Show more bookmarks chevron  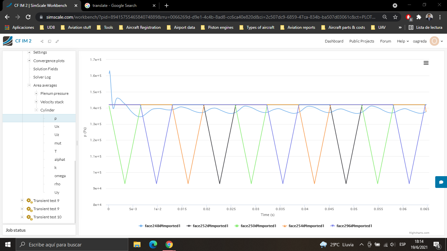click(x=400, y=27)
